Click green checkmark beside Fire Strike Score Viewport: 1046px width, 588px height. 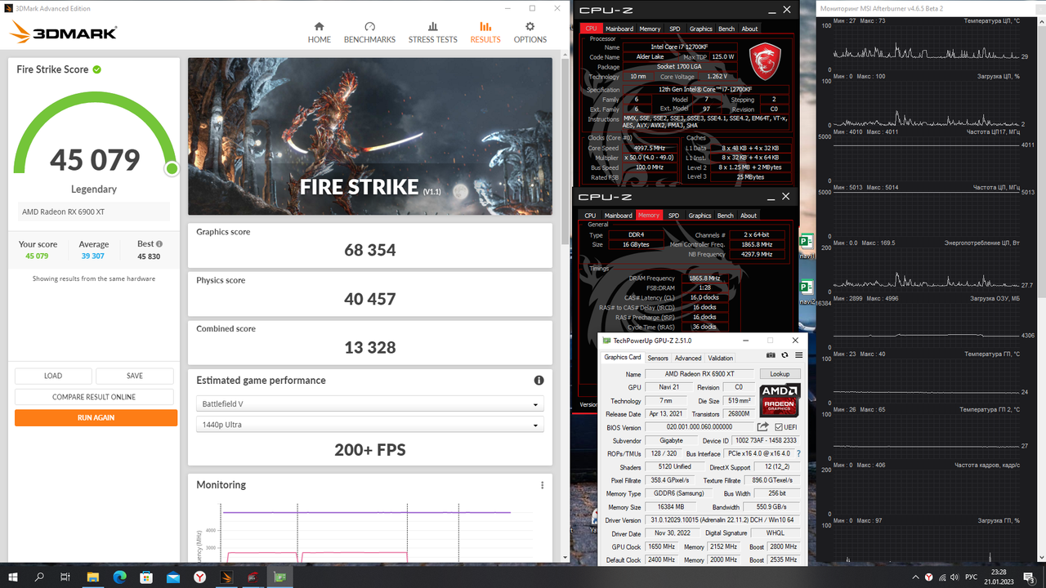97,69
